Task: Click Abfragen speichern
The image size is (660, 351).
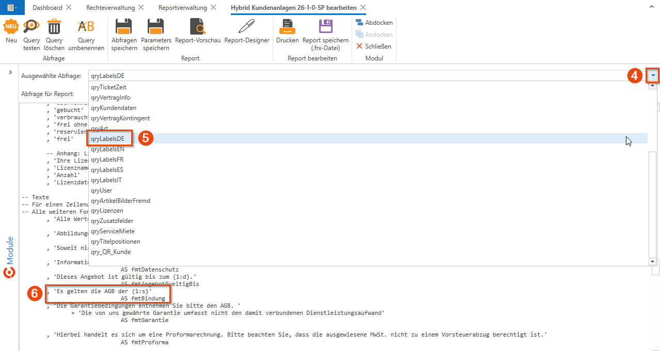Action: coord(124,34)
